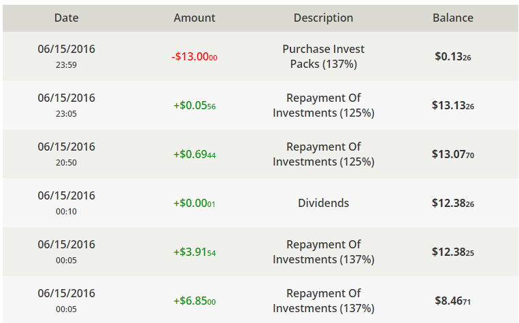Click the 06/15/2016 23:59 date cell
The image size is (519, 323).
[67, 56]
